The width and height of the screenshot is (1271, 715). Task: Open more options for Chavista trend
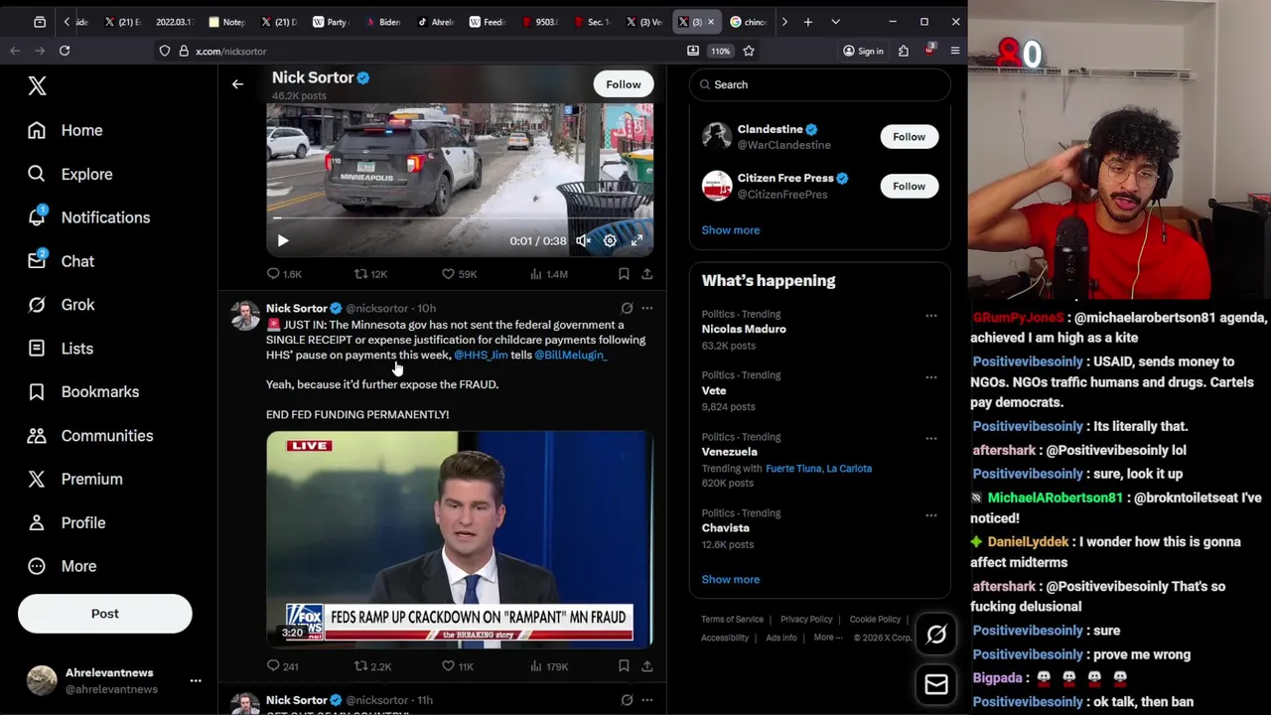(x=931, y=515)
